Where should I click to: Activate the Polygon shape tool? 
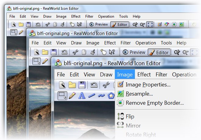(x=111, y=96)
